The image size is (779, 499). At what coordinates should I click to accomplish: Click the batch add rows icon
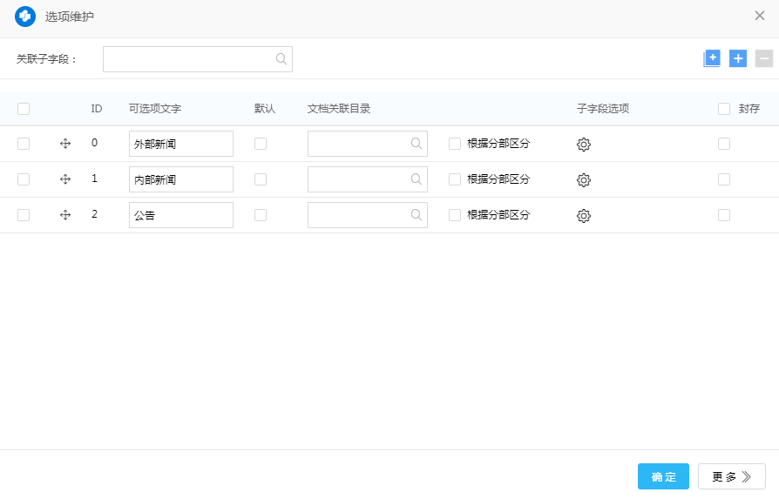[712, 58]
